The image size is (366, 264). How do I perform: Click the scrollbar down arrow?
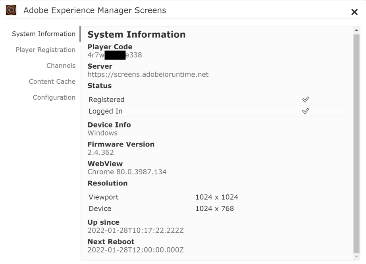click(x=356, y=257)
